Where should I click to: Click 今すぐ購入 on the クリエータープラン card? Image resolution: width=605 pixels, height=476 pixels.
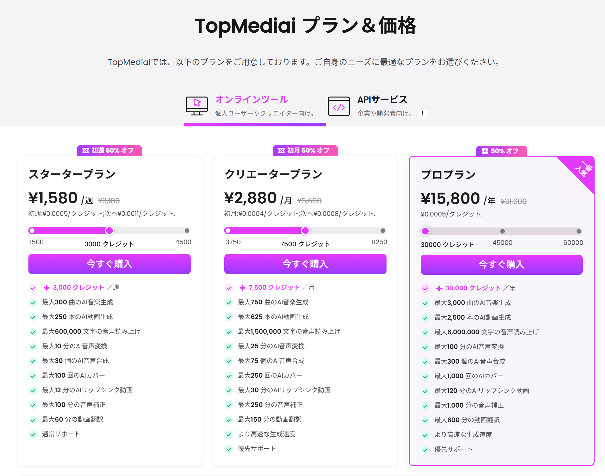click(x=305, y=264)
